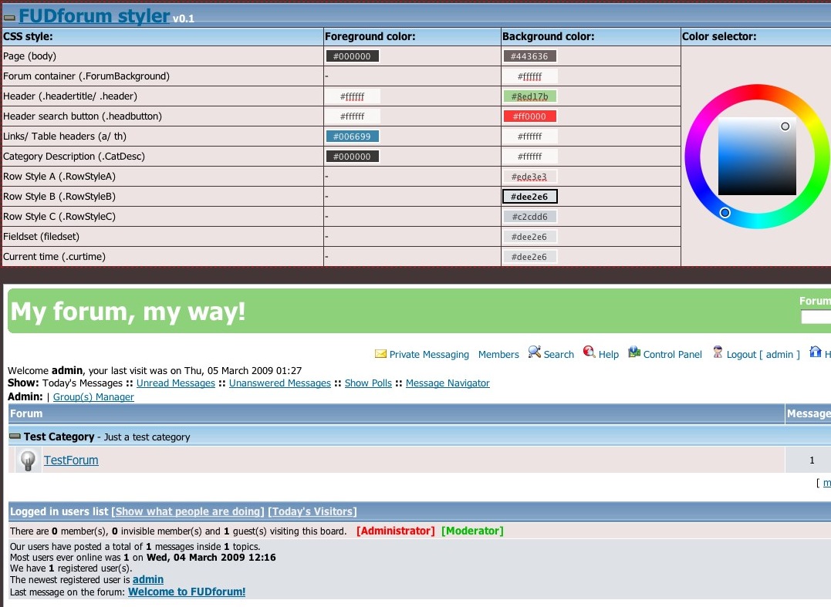
Task: Open the Members link
Action: point(498,354)
